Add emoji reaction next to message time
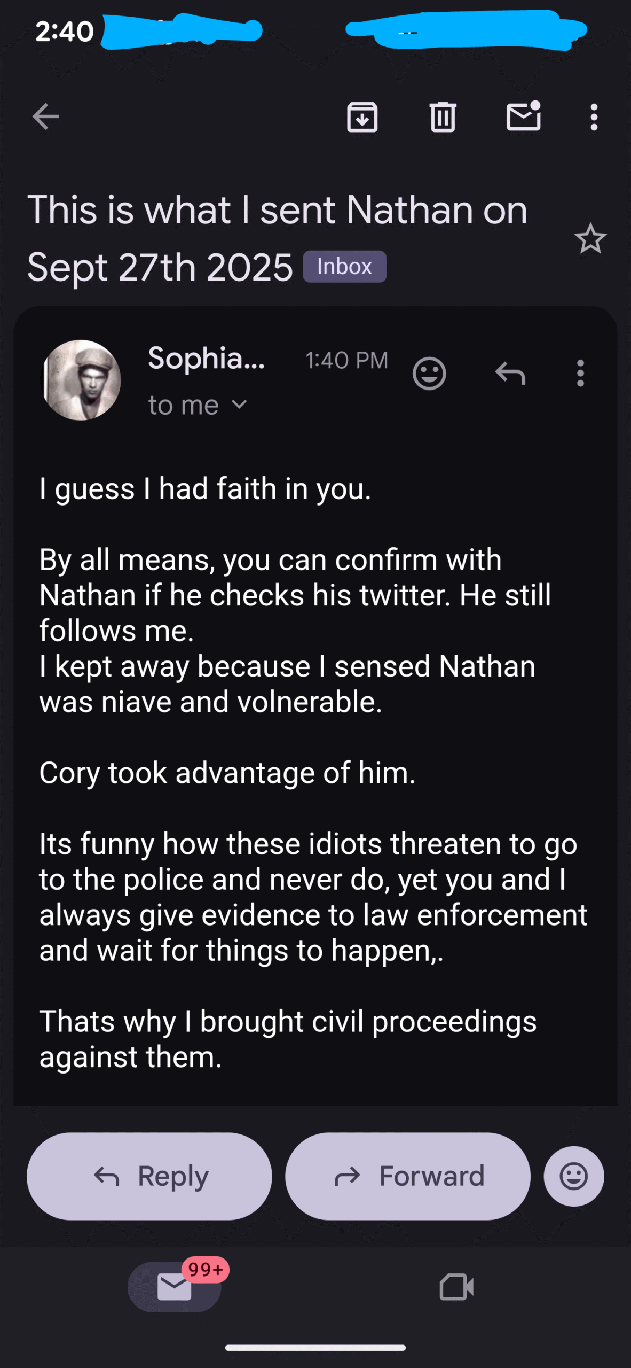 click(429, 373)
